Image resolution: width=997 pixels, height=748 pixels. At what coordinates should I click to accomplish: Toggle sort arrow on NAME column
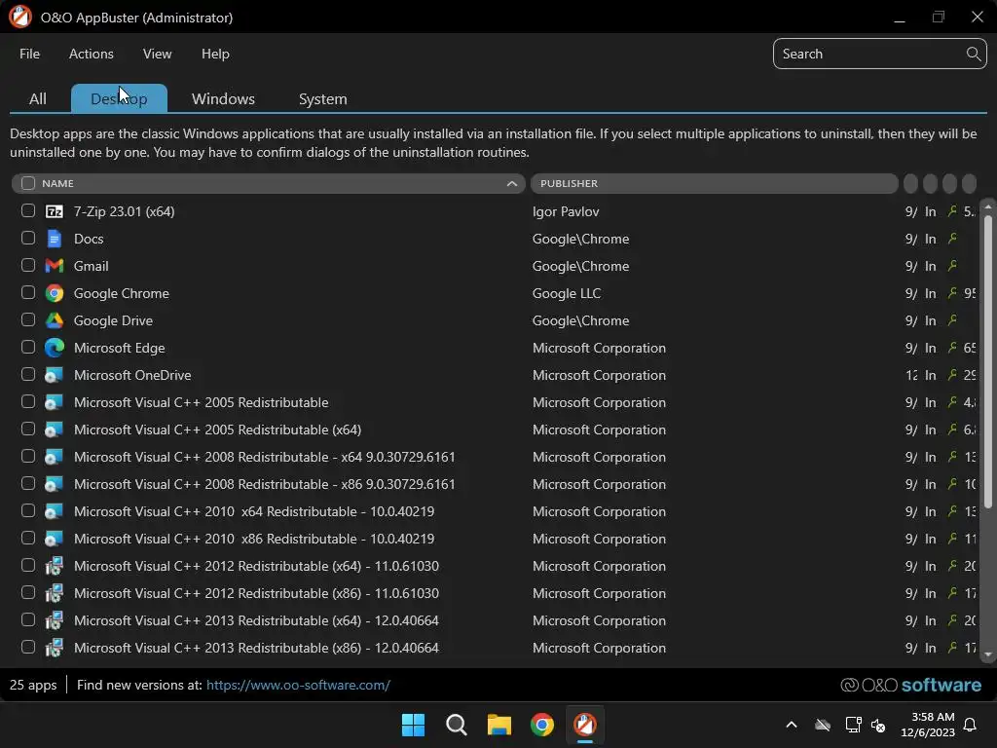click(512, 183)
